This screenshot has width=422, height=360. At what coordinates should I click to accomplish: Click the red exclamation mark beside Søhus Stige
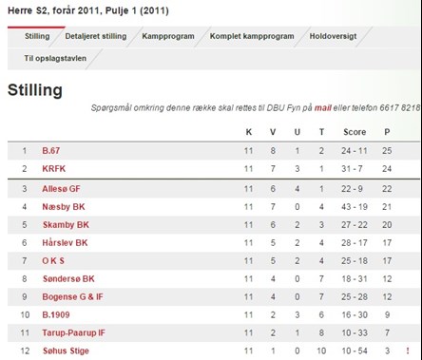(408, 351)
